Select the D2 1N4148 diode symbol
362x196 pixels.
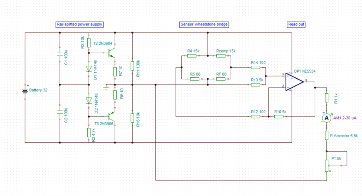(x=89, y=101)
